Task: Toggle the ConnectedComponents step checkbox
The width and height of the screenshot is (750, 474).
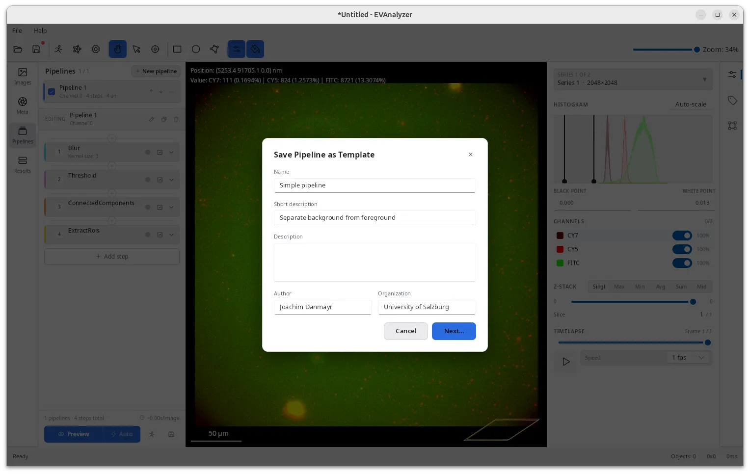Action: click(x=160, y=208)
